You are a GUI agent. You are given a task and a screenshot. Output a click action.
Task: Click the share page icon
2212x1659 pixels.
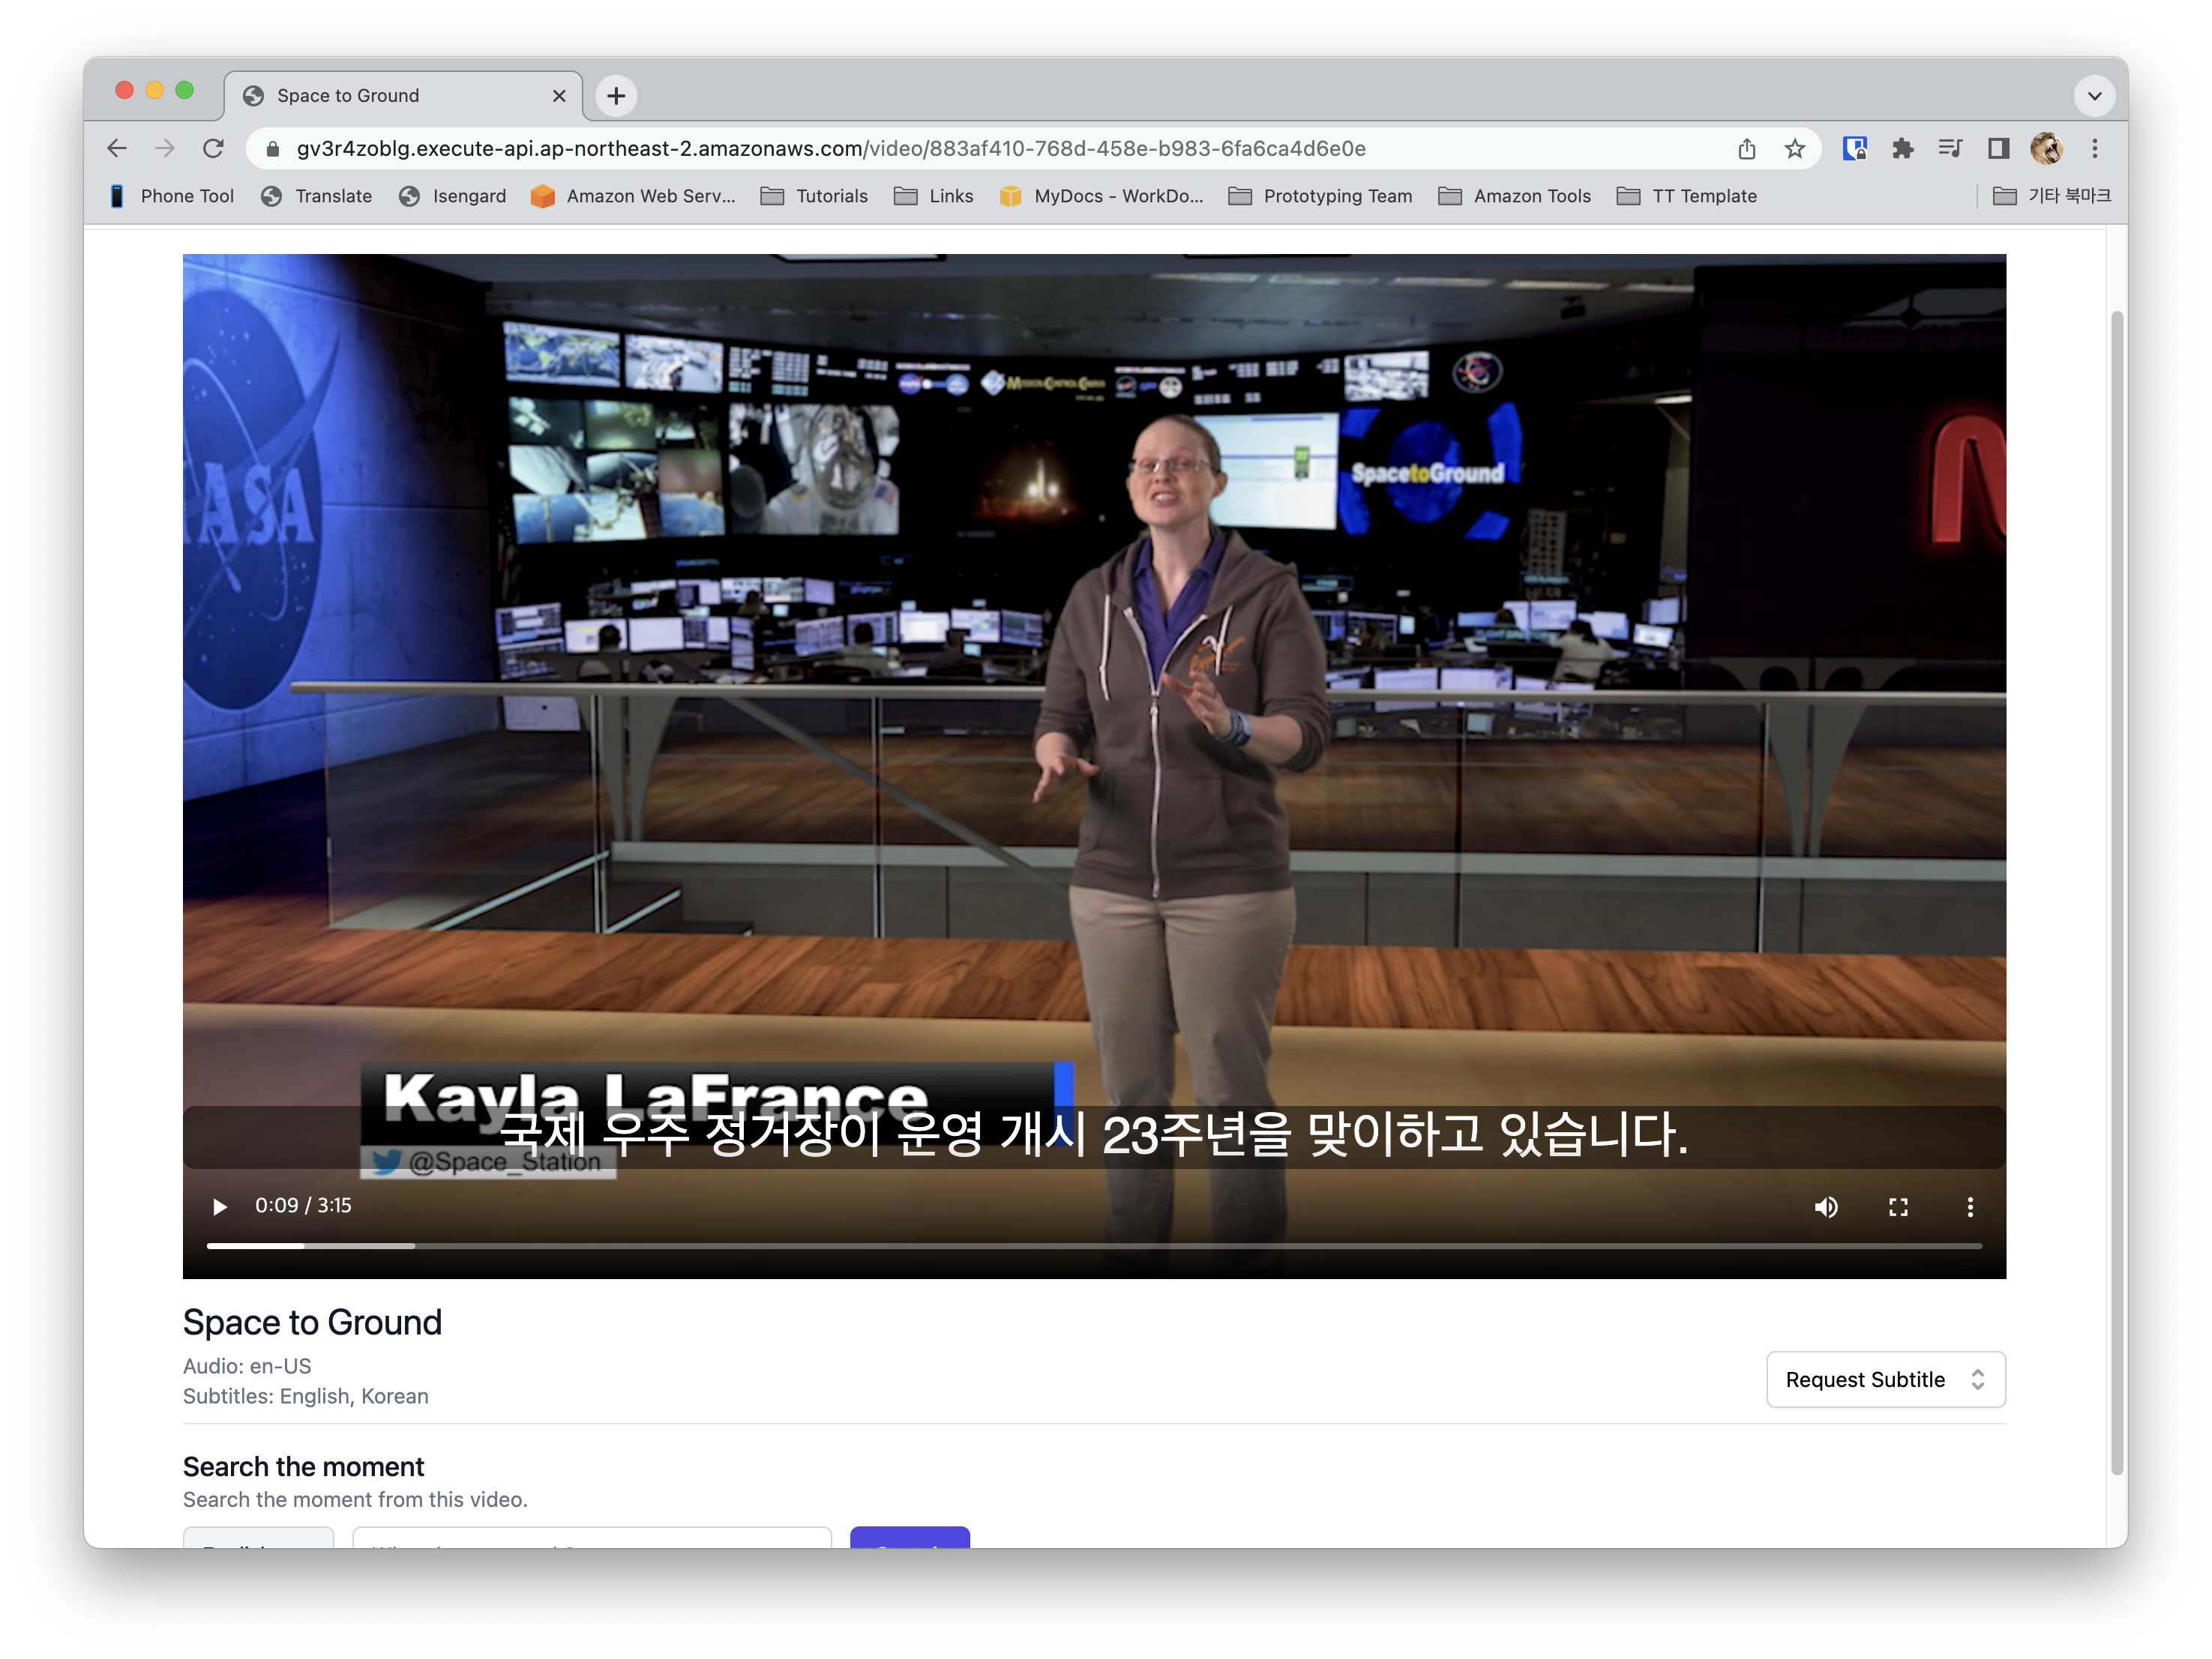point(1746,149)
